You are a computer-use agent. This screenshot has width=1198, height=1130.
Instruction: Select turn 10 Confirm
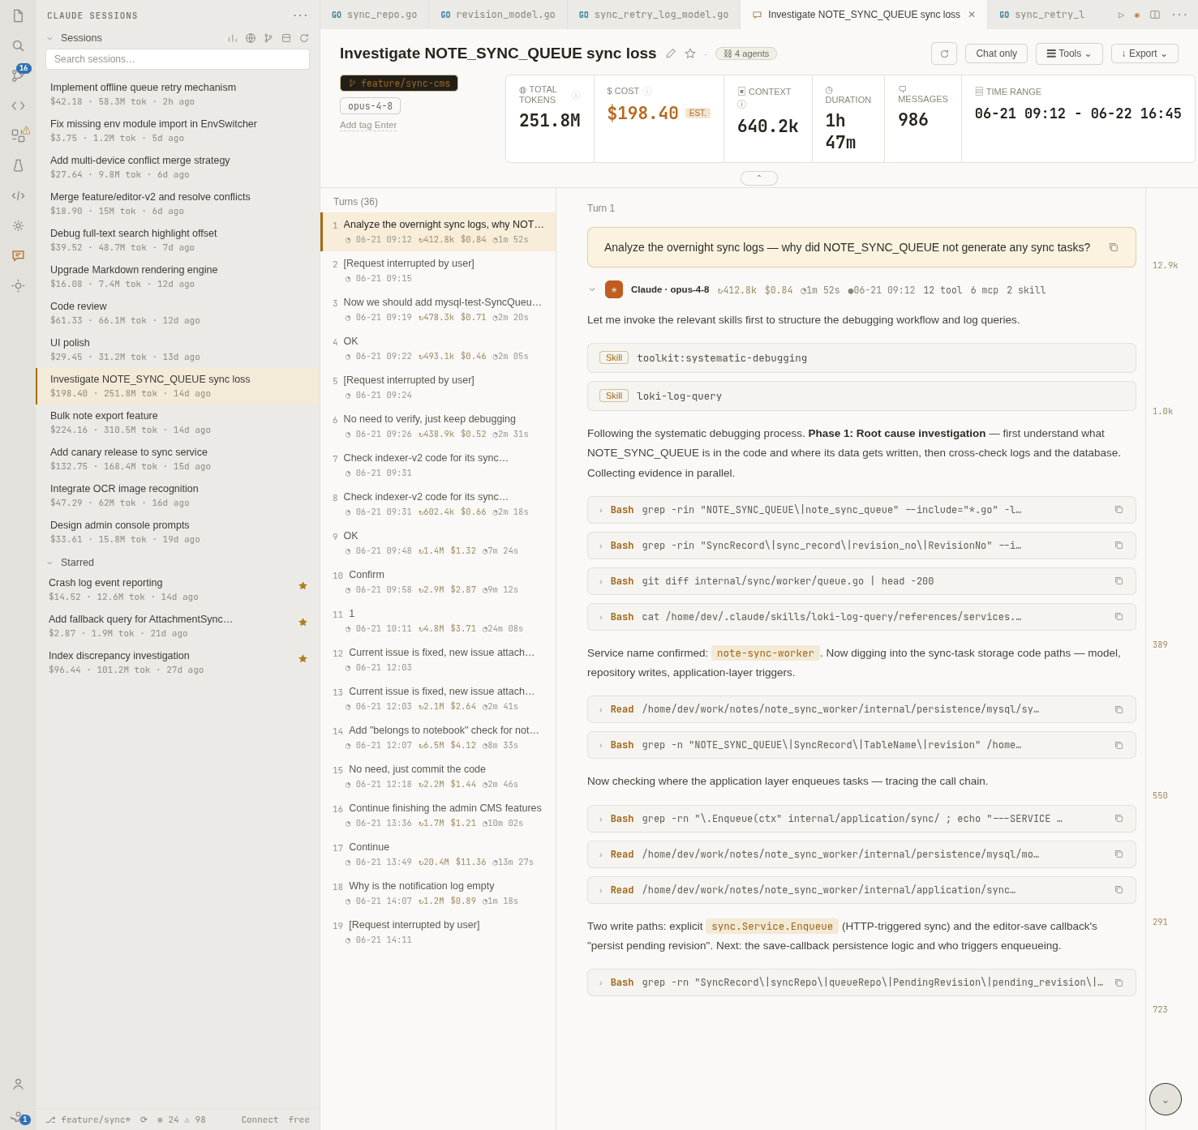[x=438, y=582]
